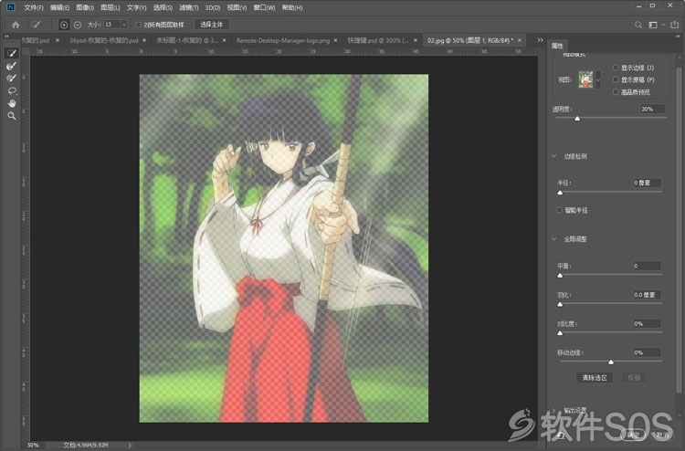Open the 帮助(H) menu
The width and height of the screenshot is (685, 451).
pyautogui.click(x=292, y=7)
